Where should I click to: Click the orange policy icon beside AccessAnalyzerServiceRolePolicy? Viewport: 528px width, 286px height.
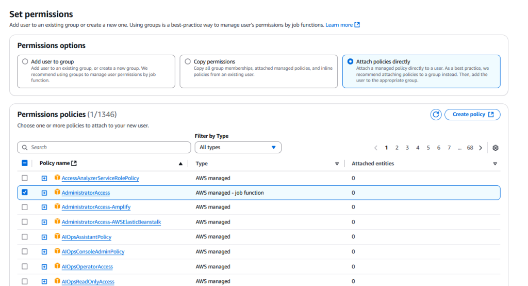(x=57, y=178)
